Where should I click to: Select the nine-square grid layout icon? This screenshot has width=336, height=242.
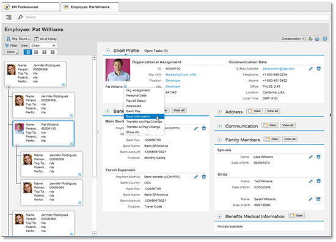[36, 52]
